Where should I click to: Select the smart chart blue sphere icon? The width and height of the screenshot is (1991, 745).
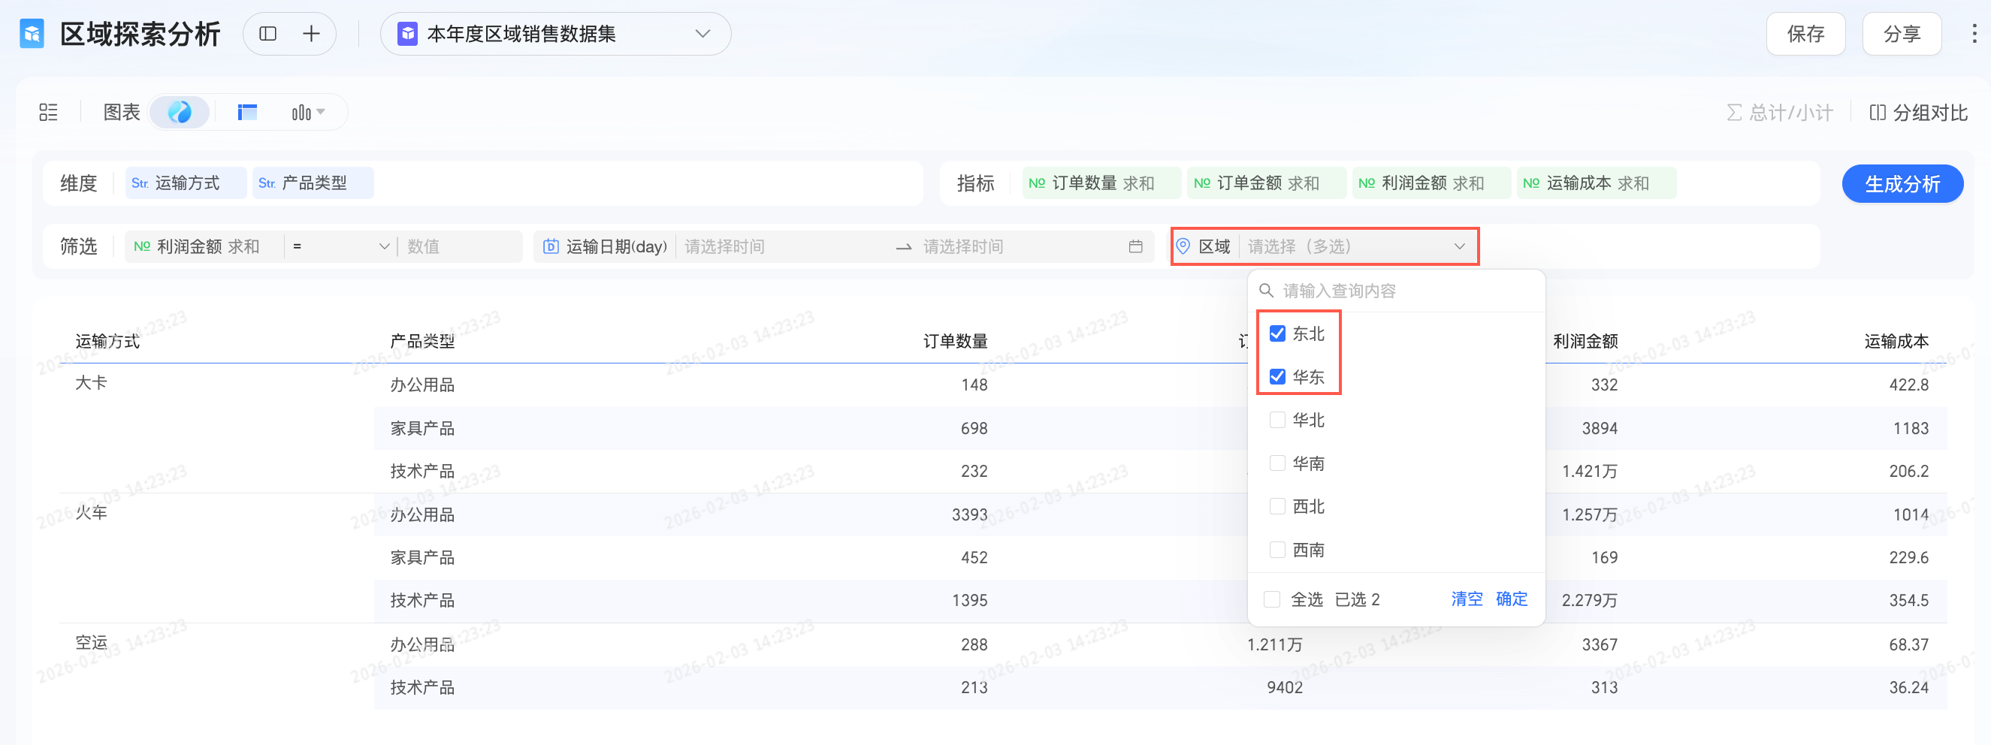(x=180, y=113)
